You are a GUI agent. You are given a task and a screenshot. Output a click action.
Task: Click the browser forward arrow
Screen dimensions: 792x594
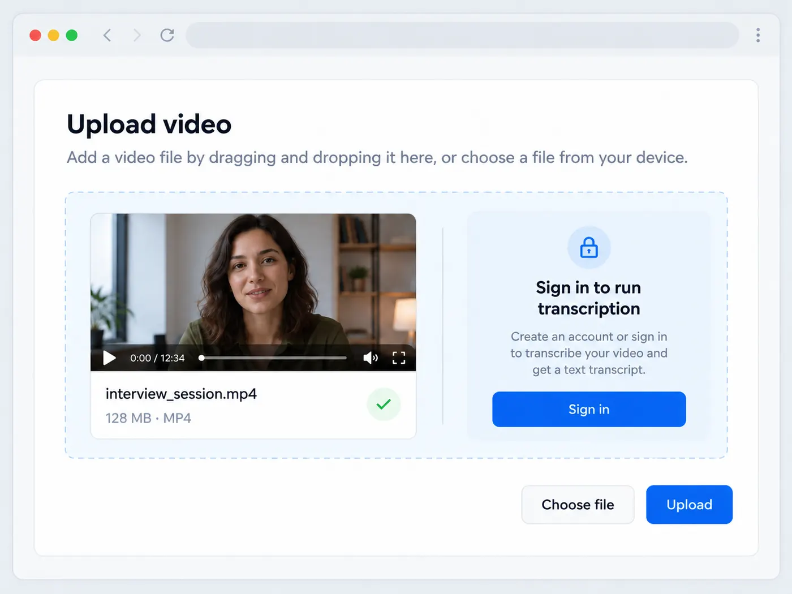tap(136, 35)
